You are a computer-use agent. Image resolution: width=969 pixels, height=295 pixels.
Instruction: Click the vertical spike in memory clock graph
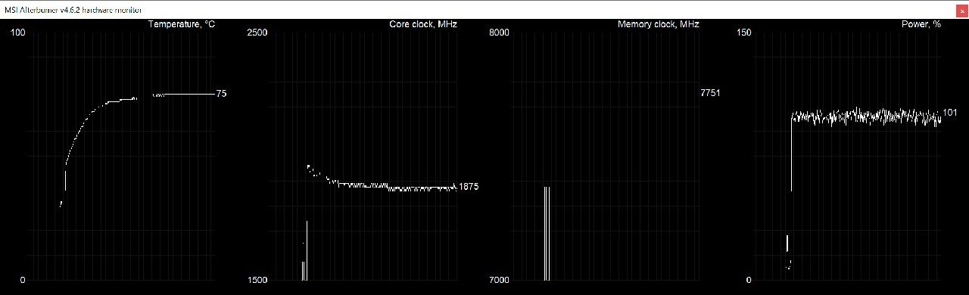pos(547,233)
